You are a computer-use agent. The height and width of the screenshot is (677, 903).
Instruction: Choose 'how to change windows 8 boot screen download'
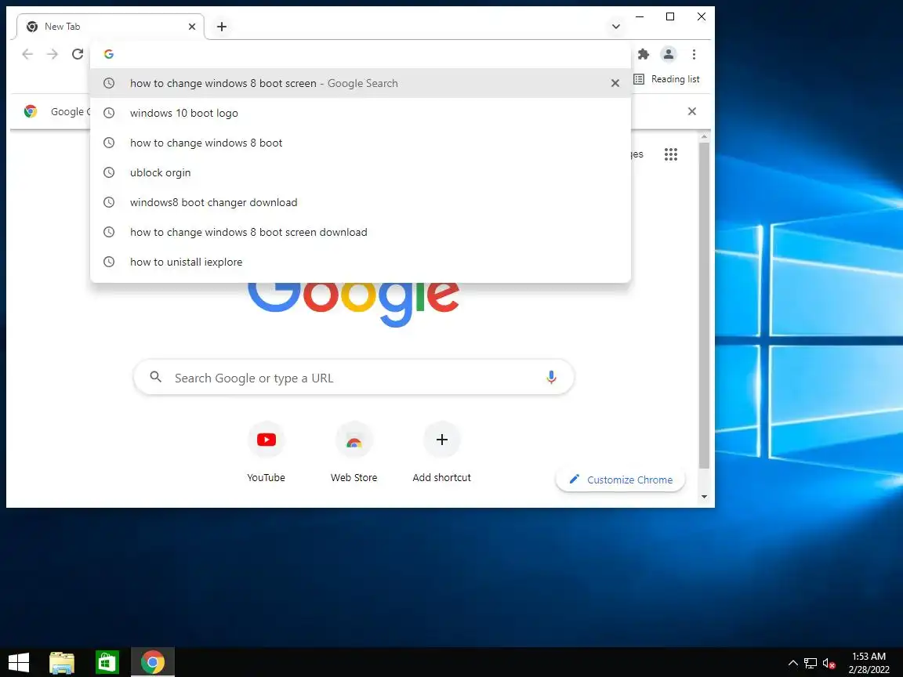361,233
